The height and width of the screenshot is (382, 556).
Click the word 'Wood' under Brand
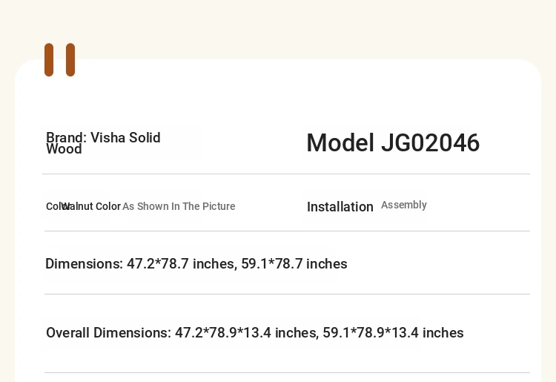64,149
